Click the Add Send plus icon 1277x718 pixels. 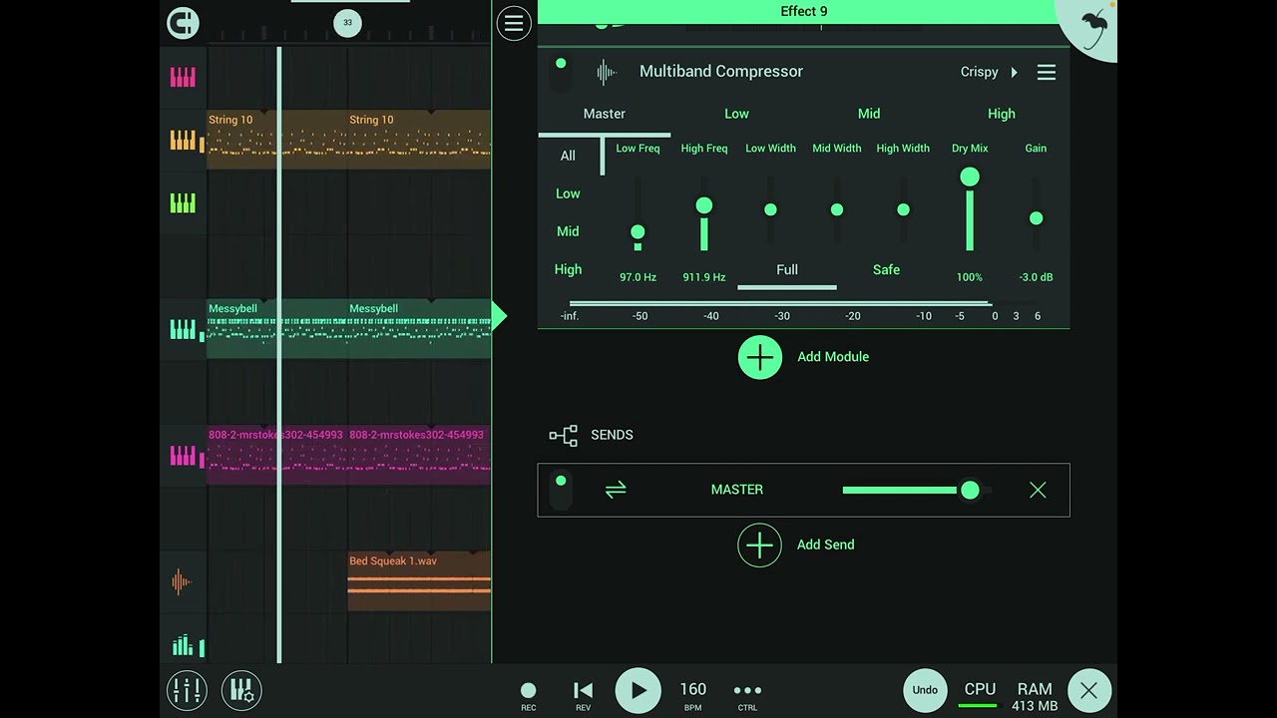[x=760, y=544]
